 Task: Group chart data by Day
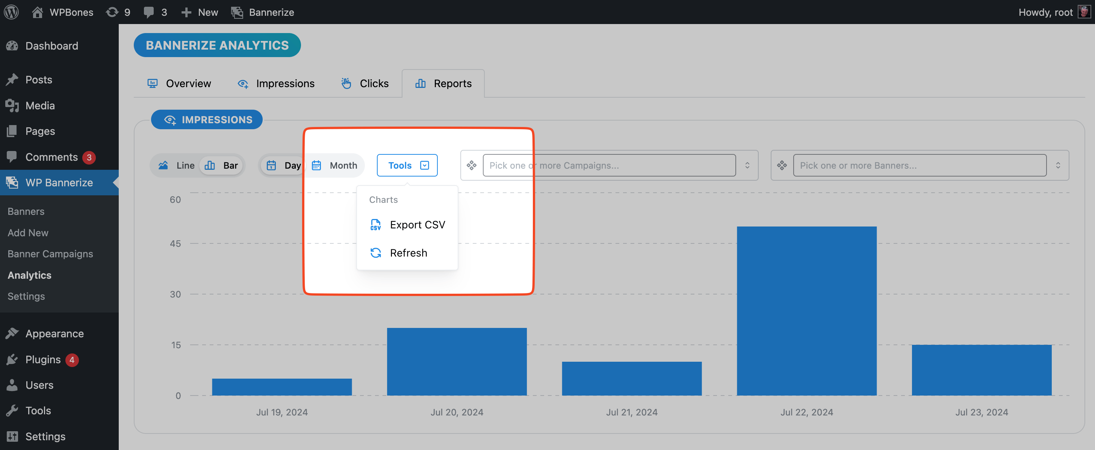283,165
